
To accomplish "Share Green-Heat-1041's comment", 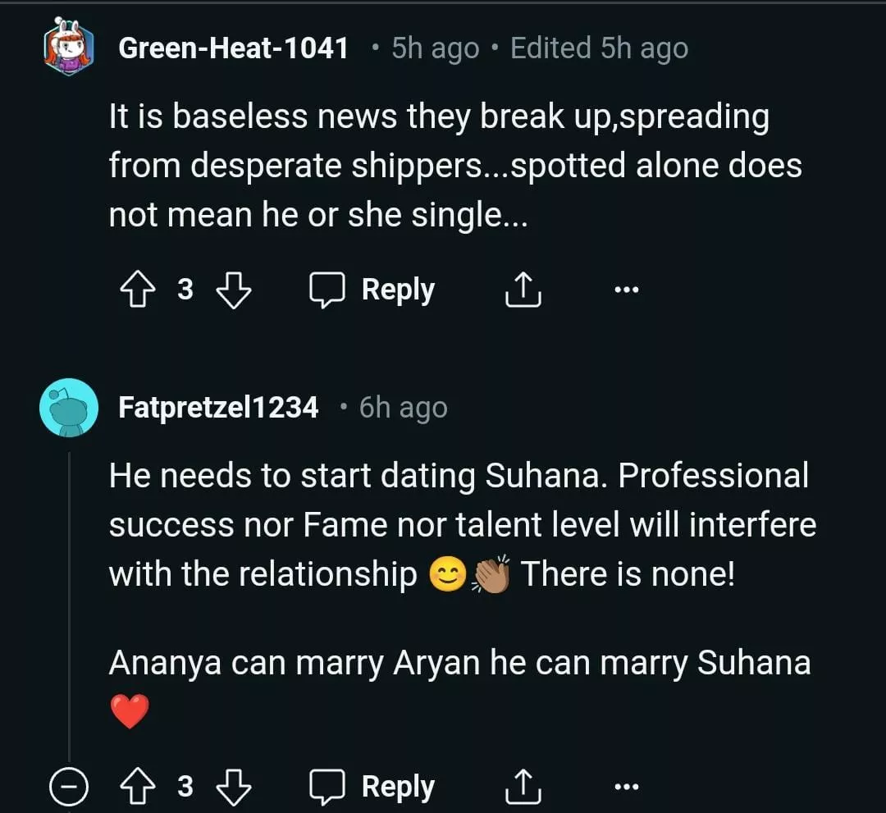I will coord(523,290).
